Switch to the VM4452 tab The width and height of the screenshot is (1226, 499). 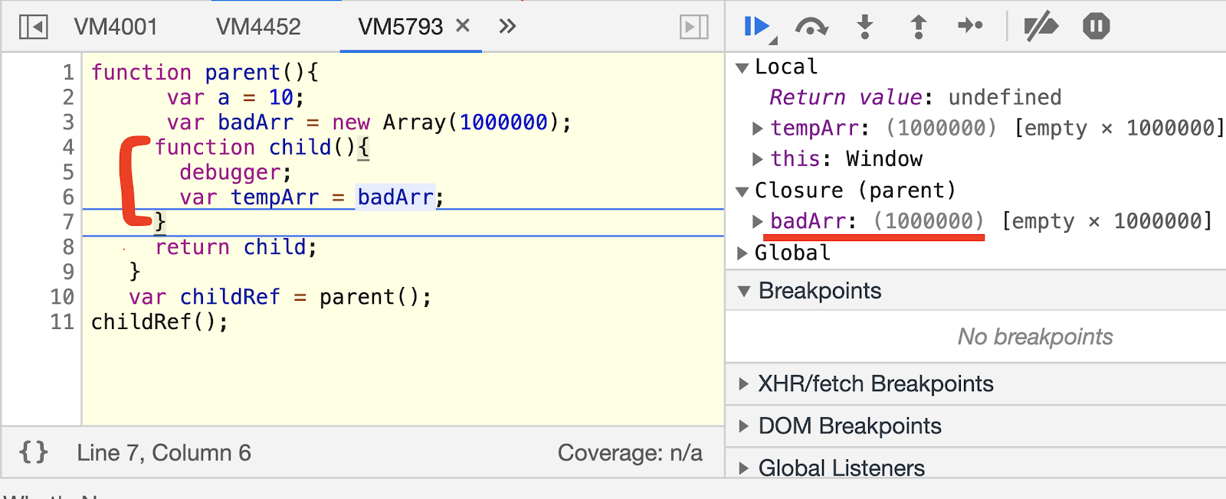coord(258,27)
